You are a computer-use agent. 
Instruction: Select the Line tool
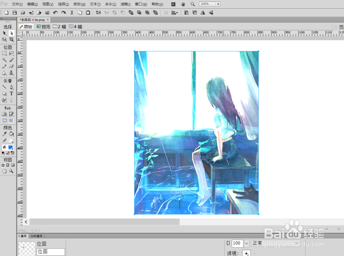tap(4, 87)
